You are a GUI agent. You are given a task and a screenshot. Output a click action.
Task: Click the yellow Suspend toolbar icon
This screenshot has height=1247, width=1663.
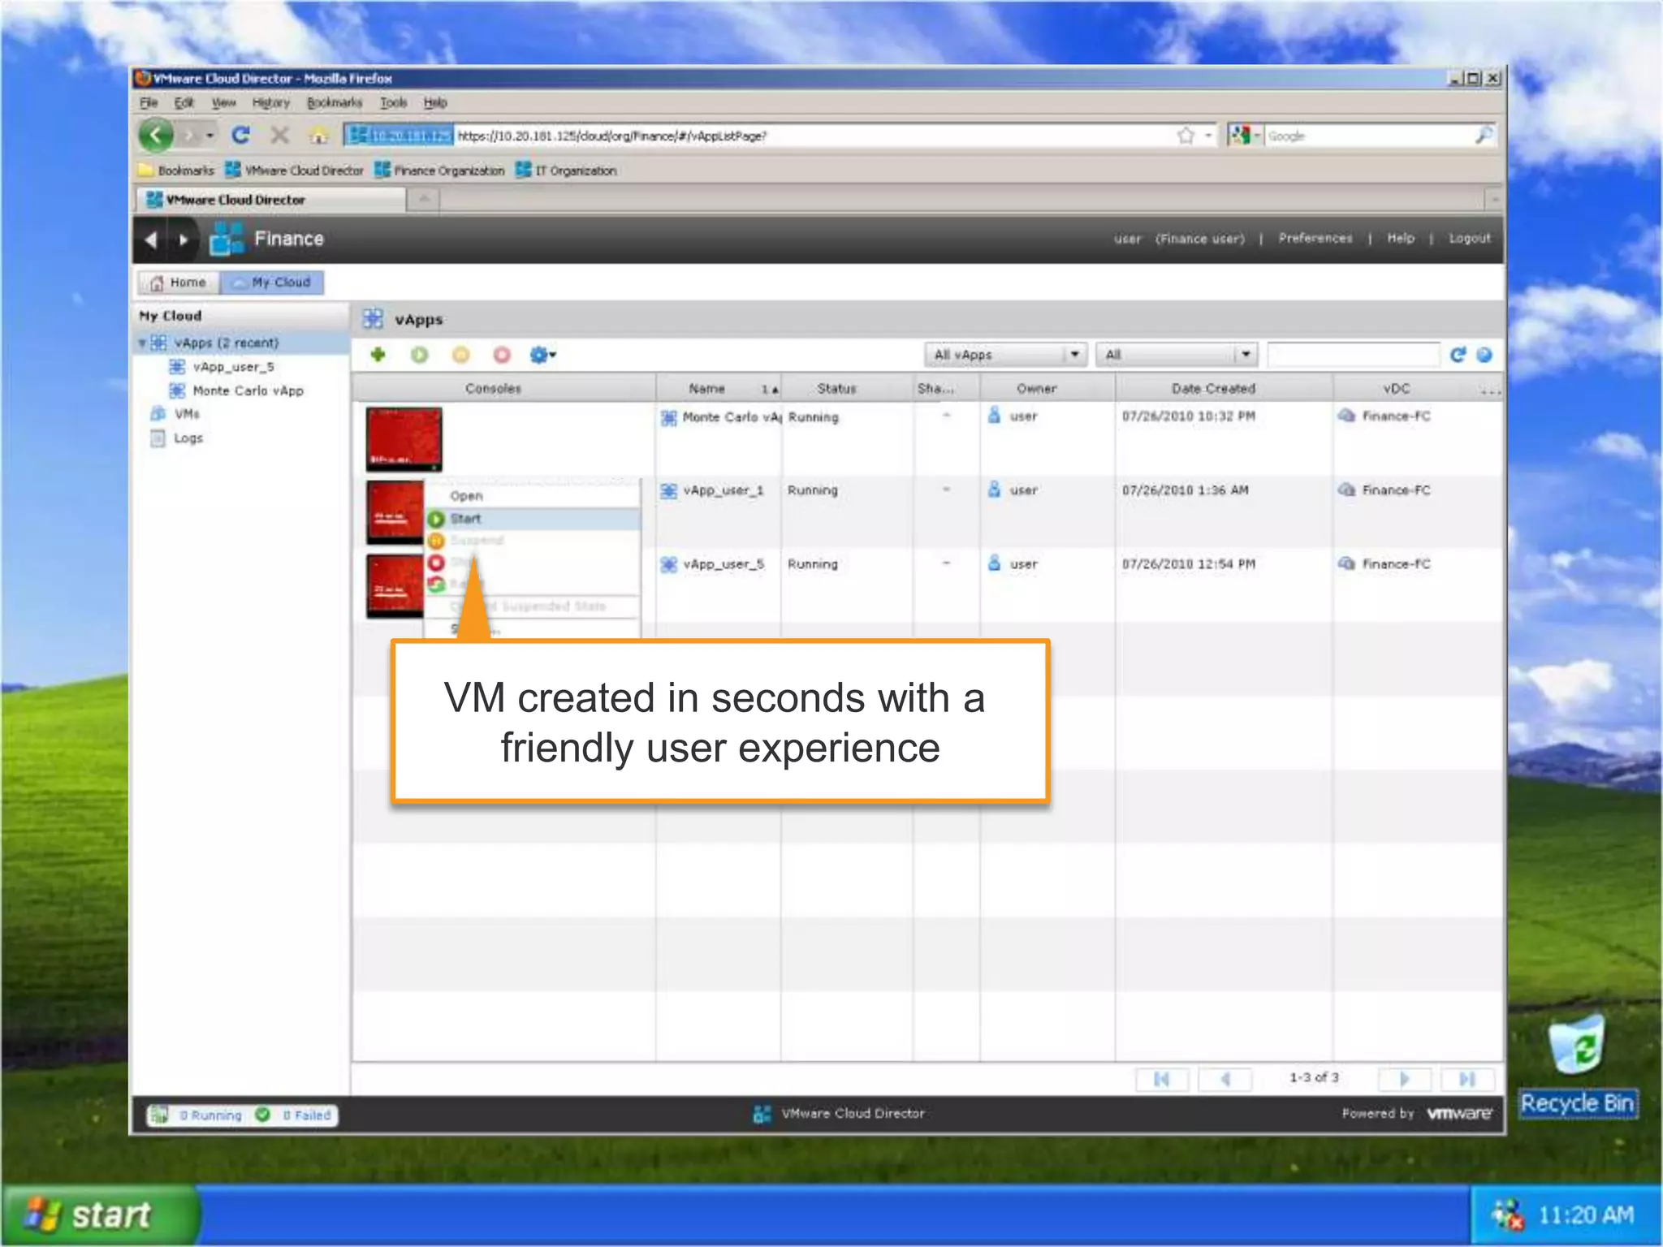460,355
